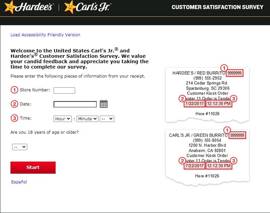
Task: Click the 'Please enter the following pieces' instruction
Action: coord(78,76)
